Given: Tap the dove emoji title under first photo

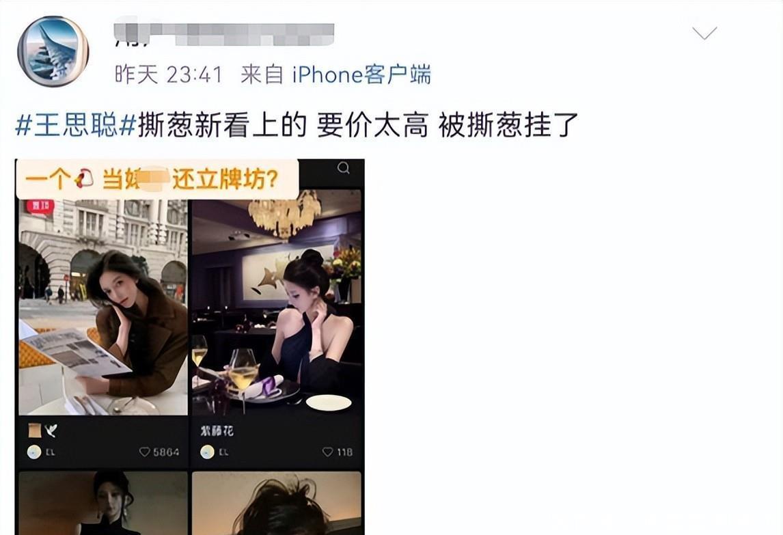Looking at the screenshot, I should 43,430.
